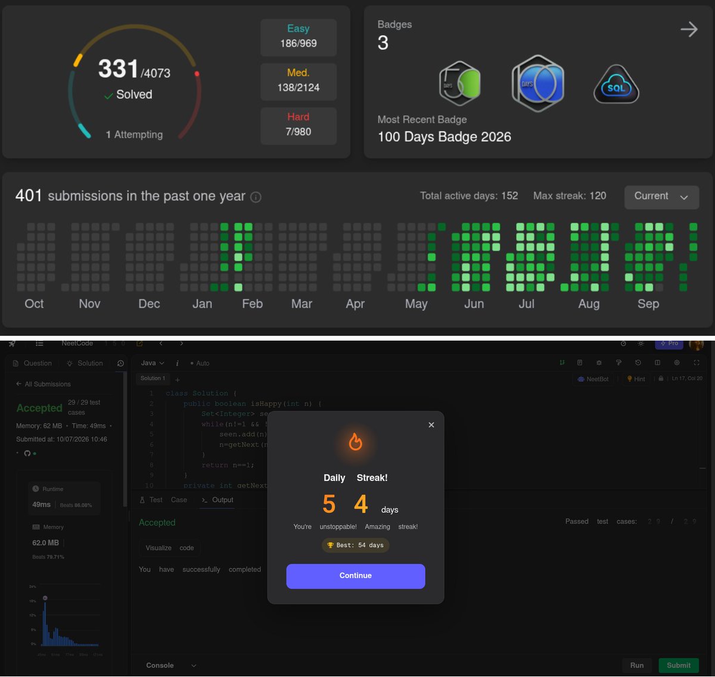Show info about yearly submissions
This screenshot has width=715, height=677.
point(256,197)
